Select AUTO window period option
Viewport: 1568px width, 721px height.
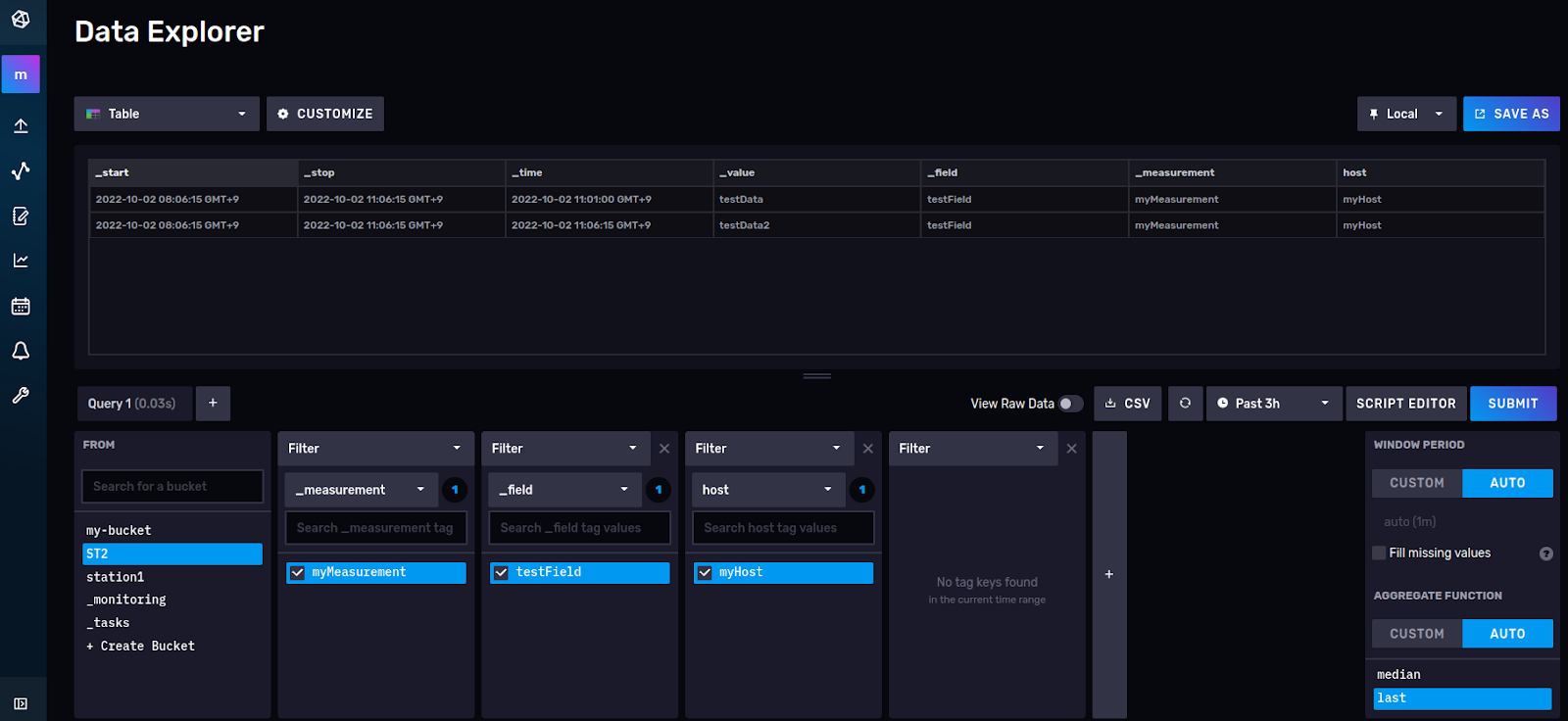[x=1507, y=483]
